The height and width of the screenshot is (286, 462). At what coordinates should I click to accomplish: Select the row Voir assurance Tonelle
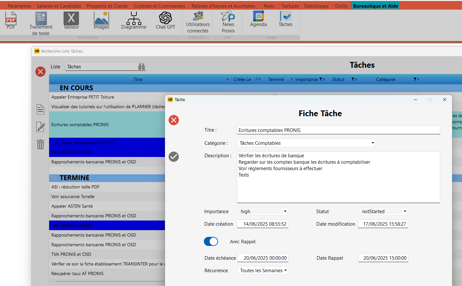coord(107,196)
